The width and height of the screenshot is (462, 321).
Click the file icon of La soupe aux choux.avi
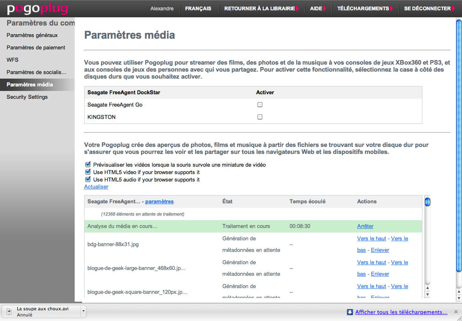coord(9,312)
